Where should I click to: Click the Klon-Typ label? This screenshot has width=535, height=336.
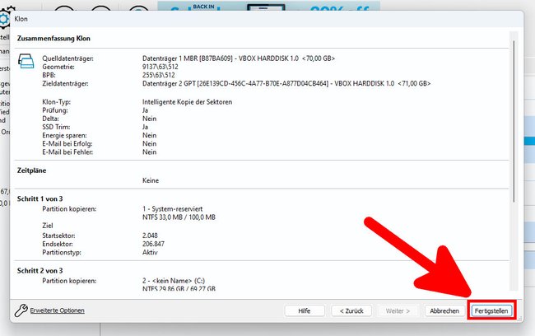pos(56,102)
